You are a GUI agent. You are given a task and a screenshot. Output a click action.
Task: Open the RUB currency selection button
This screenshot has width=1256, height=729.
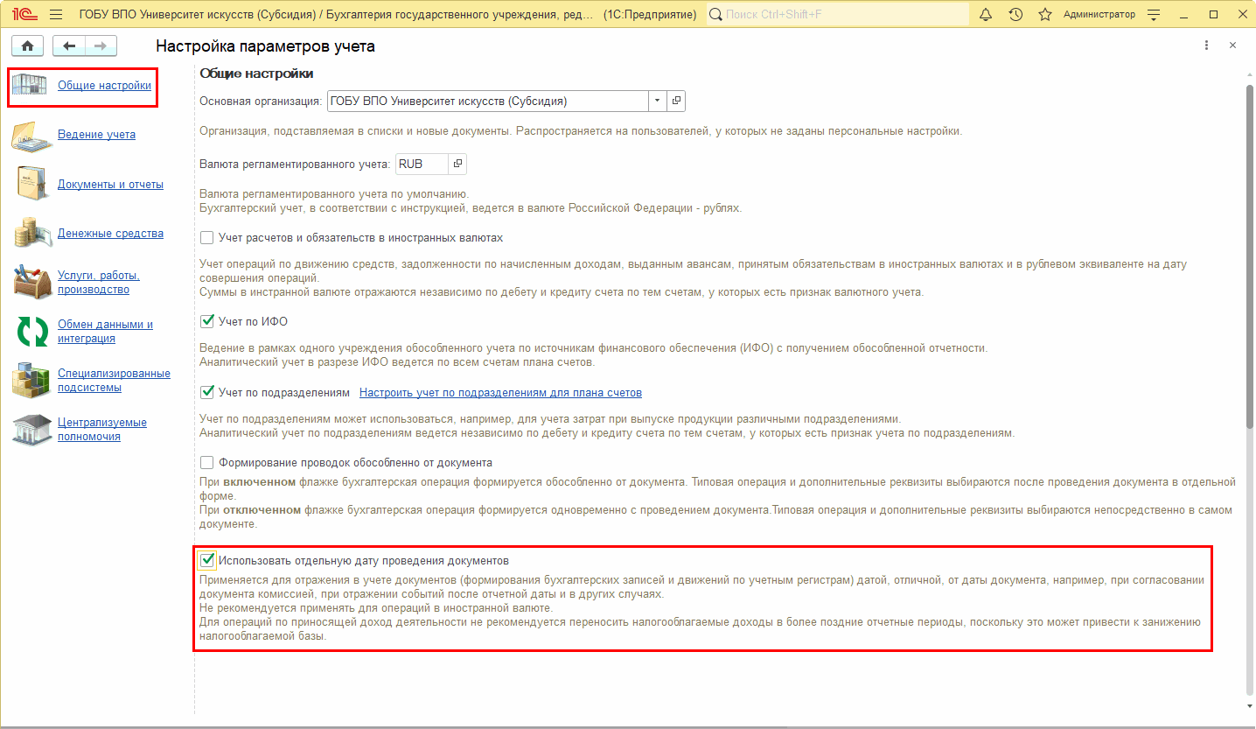[x=458, y=164]
